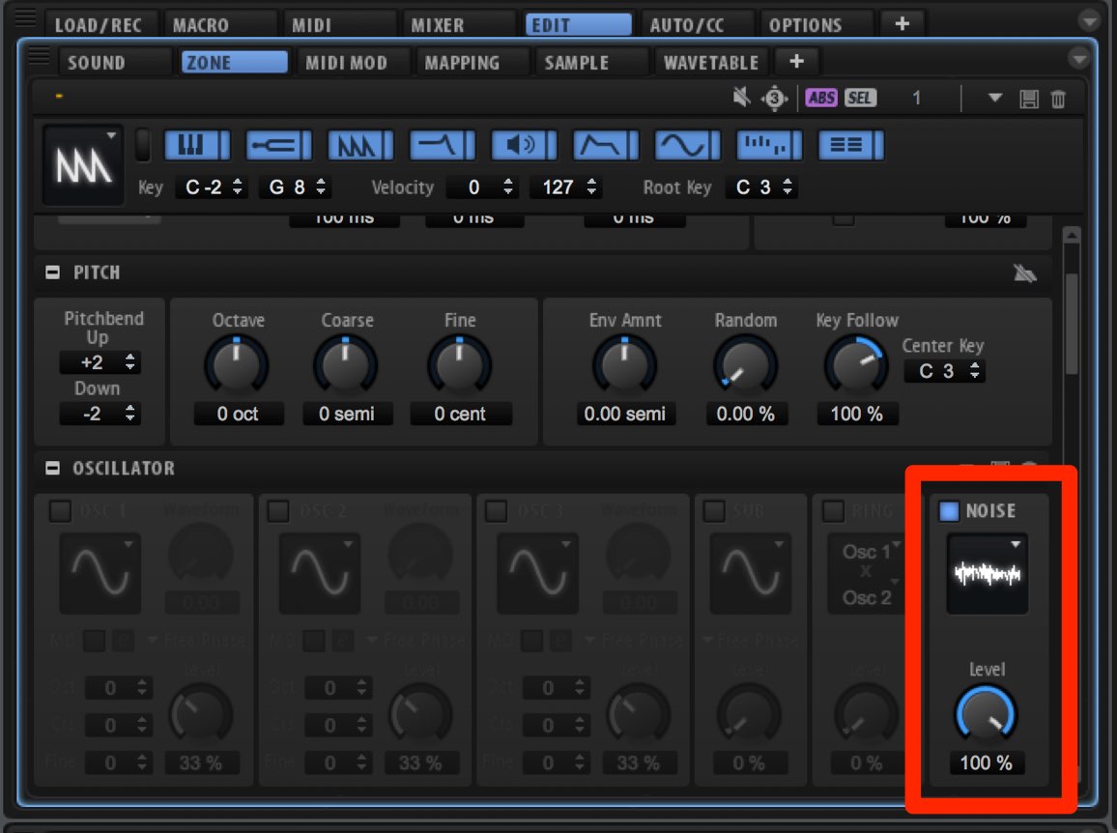Toggle the SEL button
Screen dimensions: 1117x833
pos(860,98)
